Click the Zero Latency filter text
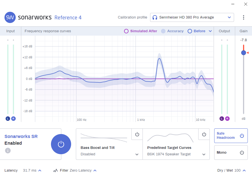 click(x=81, y=170)
